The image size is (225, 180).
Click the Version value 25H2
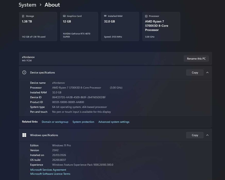tap(55, 150)
